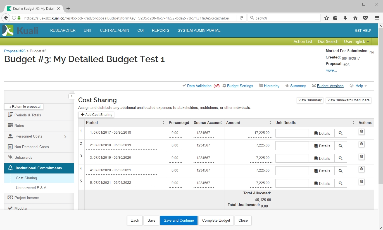This screenshot has width=383, height=230.
Task: Reload the page with the refresh icon
Action: pos(241,18)
